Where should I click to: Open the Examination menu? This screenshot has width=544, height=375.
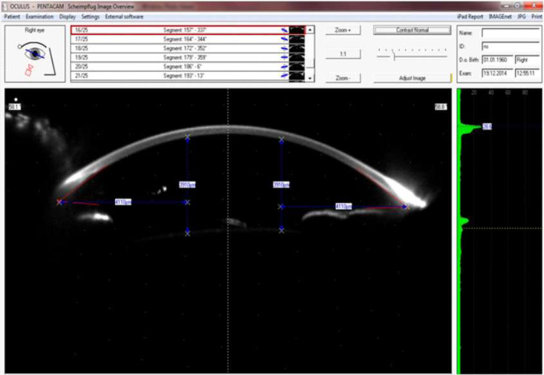point(41,17)
